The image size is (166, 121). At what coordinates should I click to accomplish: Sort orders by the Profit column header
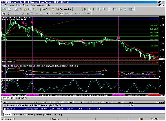(129, 102)
